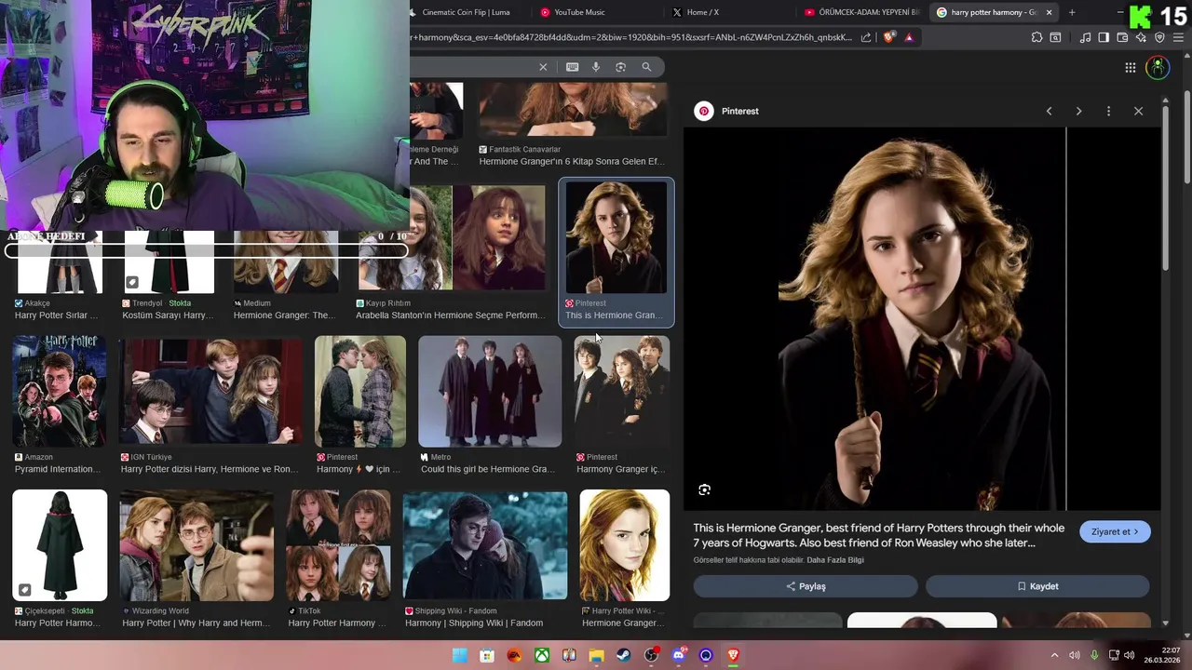Switch to ÖRÜMCEK-ADAM YouTube tab

862,12
